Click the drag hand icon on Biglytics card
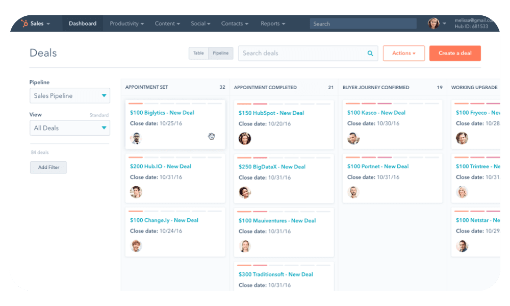Viewport: 510px width, 306px height. (212, 136)
